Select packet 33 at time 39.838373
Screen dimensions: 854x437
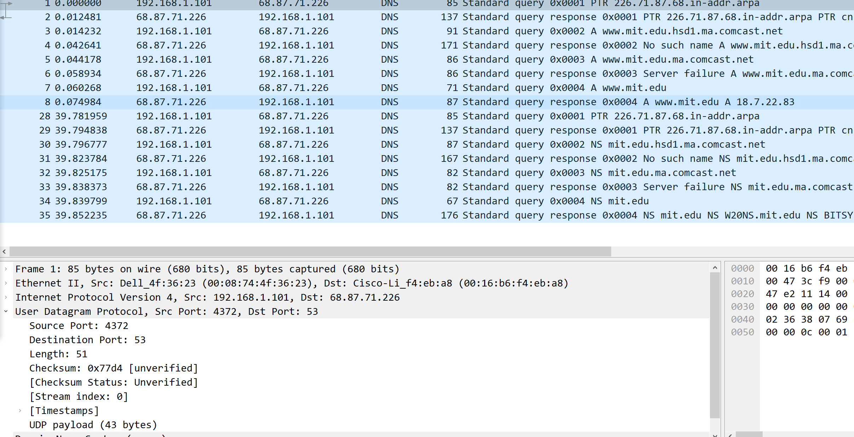click(427, 187)
